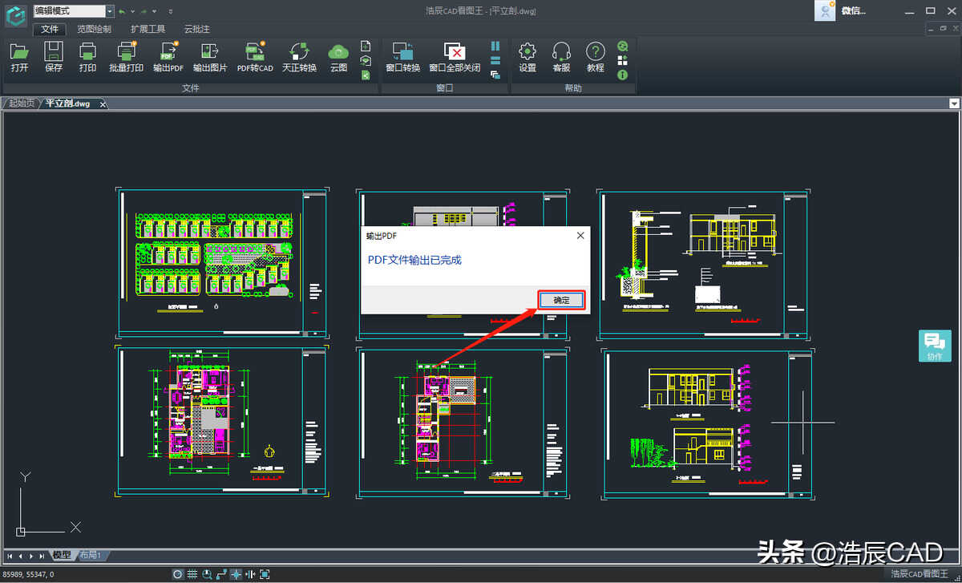
Task: Switch to the 云批注 ribbon tab
Action: [x=196, y=29]
